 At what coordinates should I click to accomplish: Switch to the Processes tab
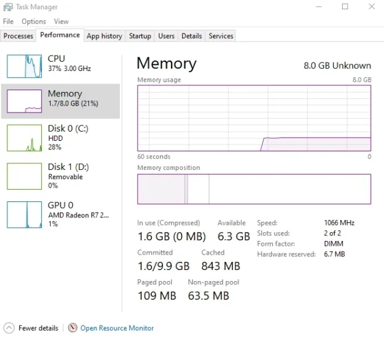pos(19,36)
